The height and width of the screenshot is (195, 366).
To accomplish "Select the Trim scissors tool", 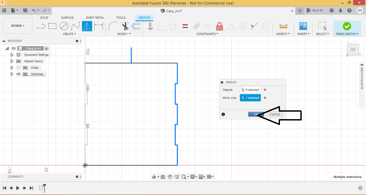I will [x=125, y=26].
